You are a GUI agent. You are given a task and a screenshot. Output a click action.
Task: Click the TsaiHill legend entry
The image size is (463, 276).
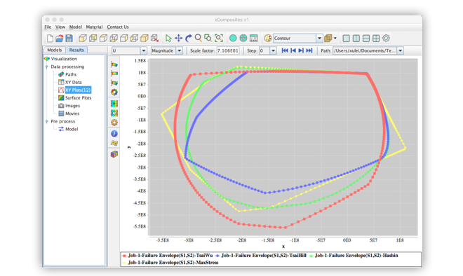261,256
